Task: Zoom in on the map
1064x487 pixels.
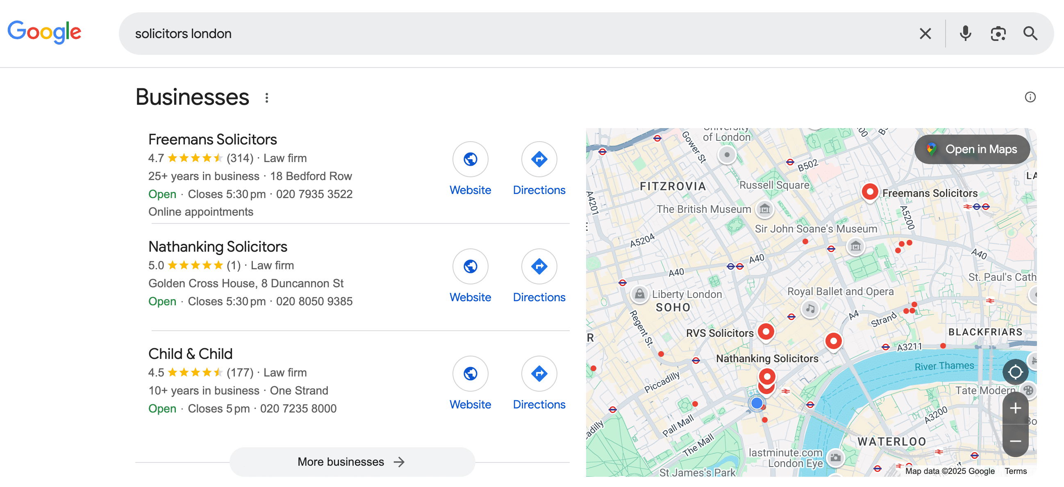Action: tap(1016, 408)
